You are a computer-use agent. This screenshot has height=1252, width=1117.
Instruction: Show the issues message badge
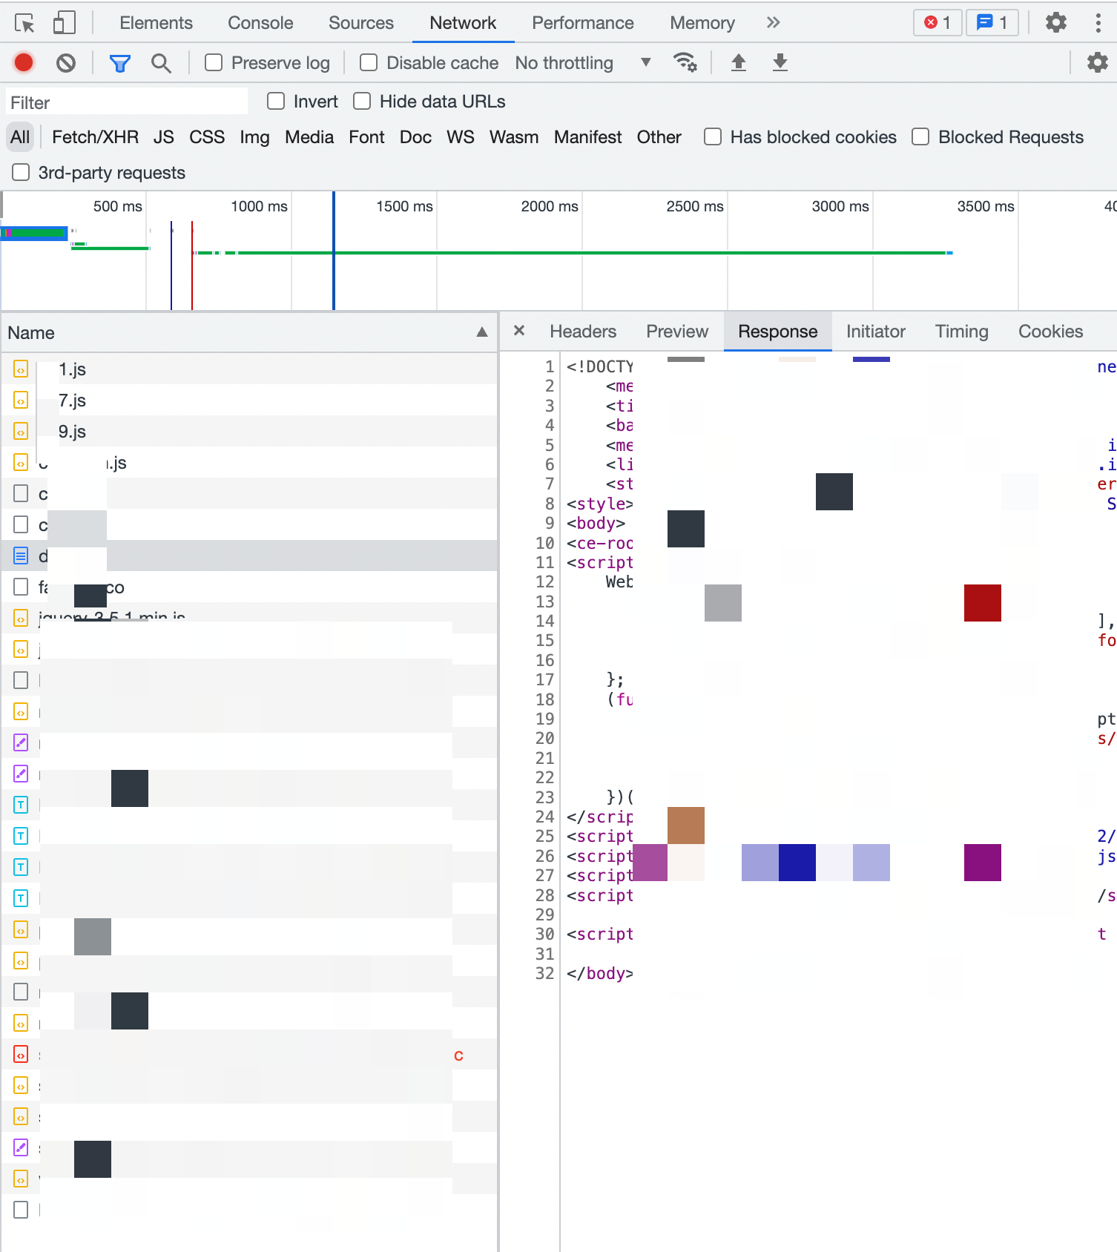coord(992,22)
